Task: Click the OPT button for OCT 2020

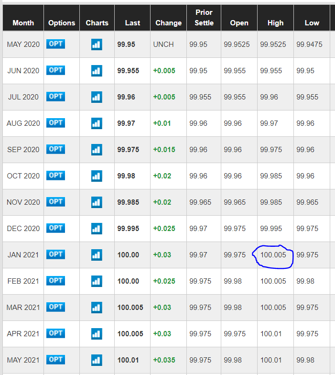Action: click(55, 176)
